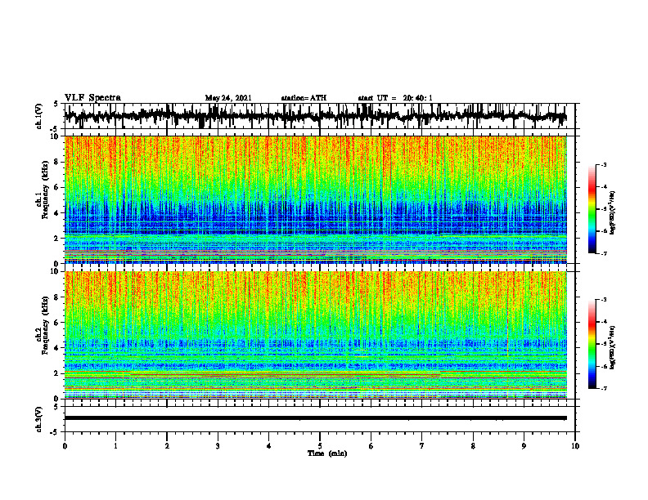Click the '2' tick on the time axis
This screenshot has width=648, height=500.
pyautogui.click(x=167, y=446)
